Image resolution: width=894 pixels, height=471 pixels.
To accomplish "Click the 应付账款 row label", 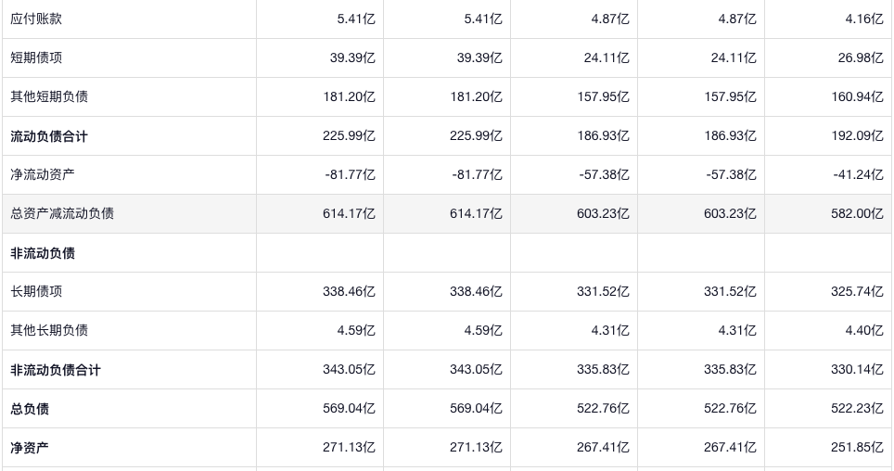I will click(36, 19).
